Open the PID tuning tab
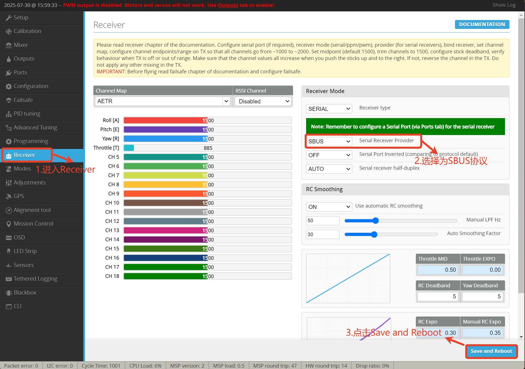This screenshot has height=369, width=525. [27, 114]
